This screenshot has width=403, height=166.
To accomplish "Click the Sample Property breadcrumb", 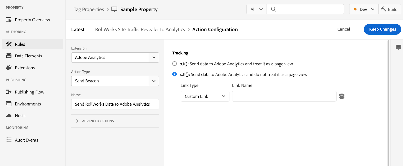I will pyautogui.click(x=139, y=9).
